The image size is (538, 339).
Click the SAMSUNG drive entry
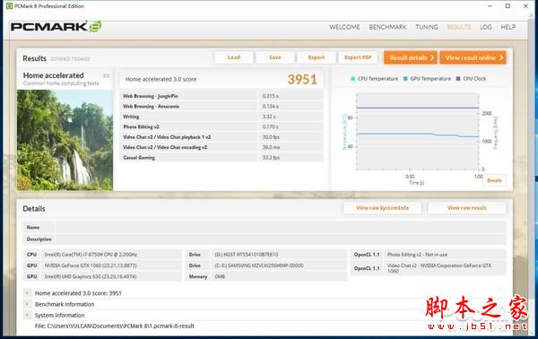pyautogui.click(x=259, y=265)
